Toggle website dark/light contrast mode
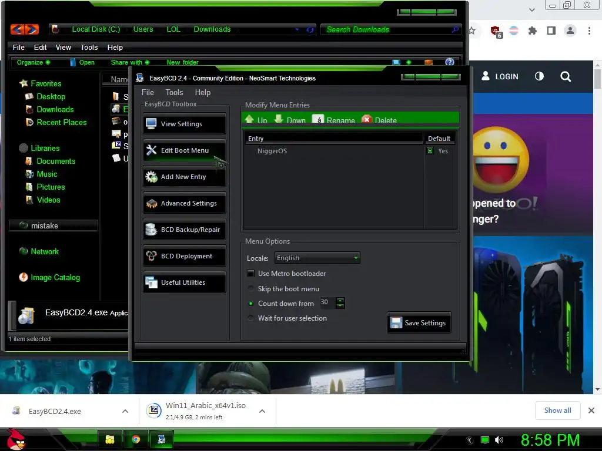Viewport: 602px width, 451px height. (540, 76)
